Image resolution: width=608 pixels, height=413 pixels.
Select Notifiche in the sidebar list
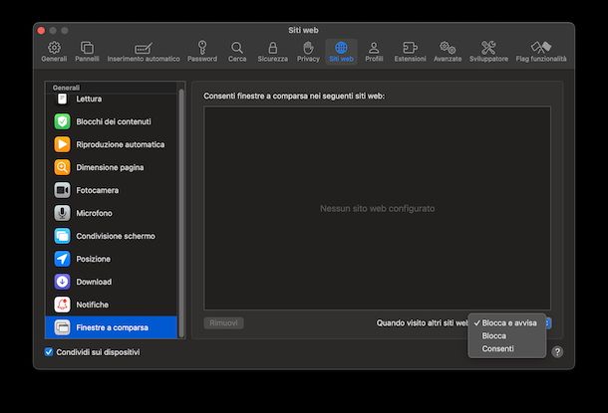(x=111, y=305)
